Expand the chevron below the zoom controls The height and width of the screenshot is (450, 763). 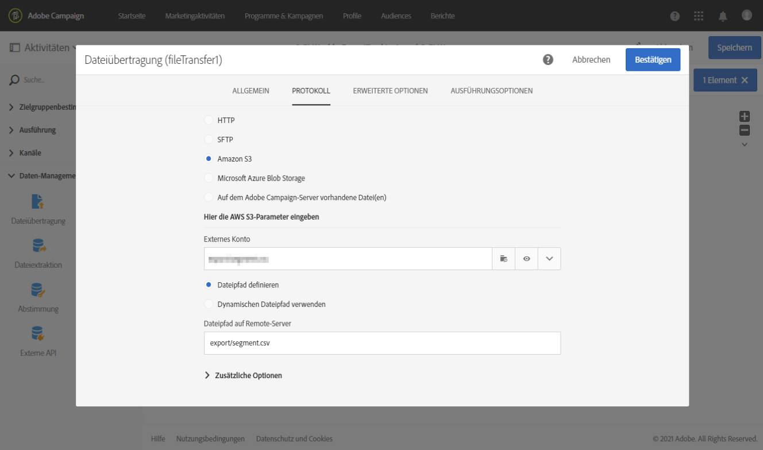coord(745,145)
